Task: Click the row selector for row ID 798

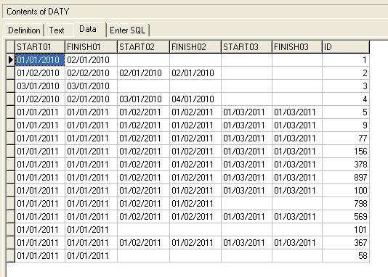Action: 10,204
